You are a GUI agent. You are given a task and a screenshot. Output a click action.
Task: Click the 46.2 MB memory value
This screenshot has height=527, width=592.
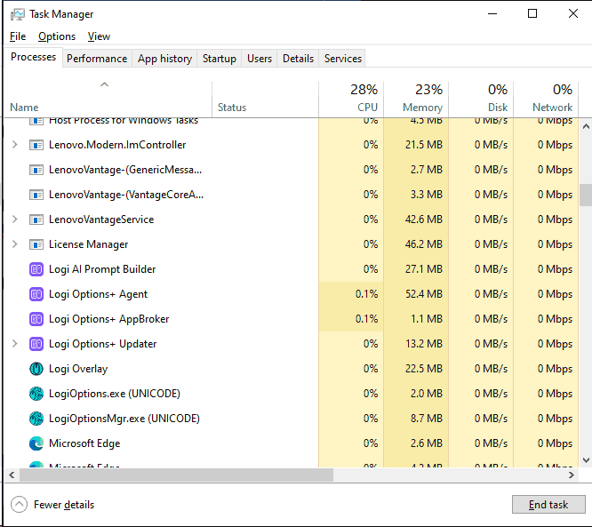click(x=424, y=244)
